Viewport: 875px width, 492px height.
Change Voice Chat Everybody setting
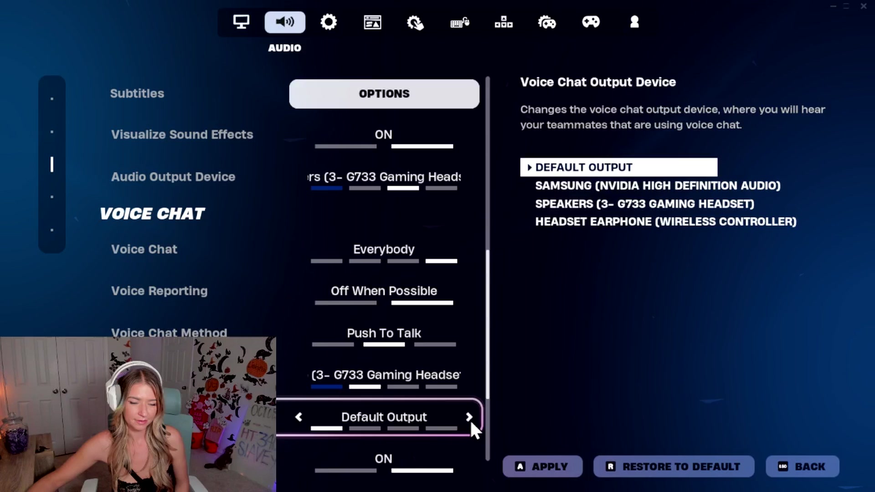[x=384, y=253]
